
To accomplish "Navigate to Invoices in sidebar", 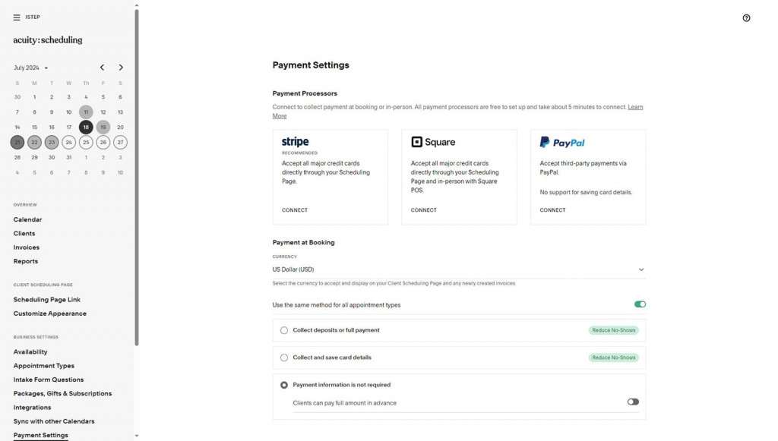I will (x=27, y=247).
